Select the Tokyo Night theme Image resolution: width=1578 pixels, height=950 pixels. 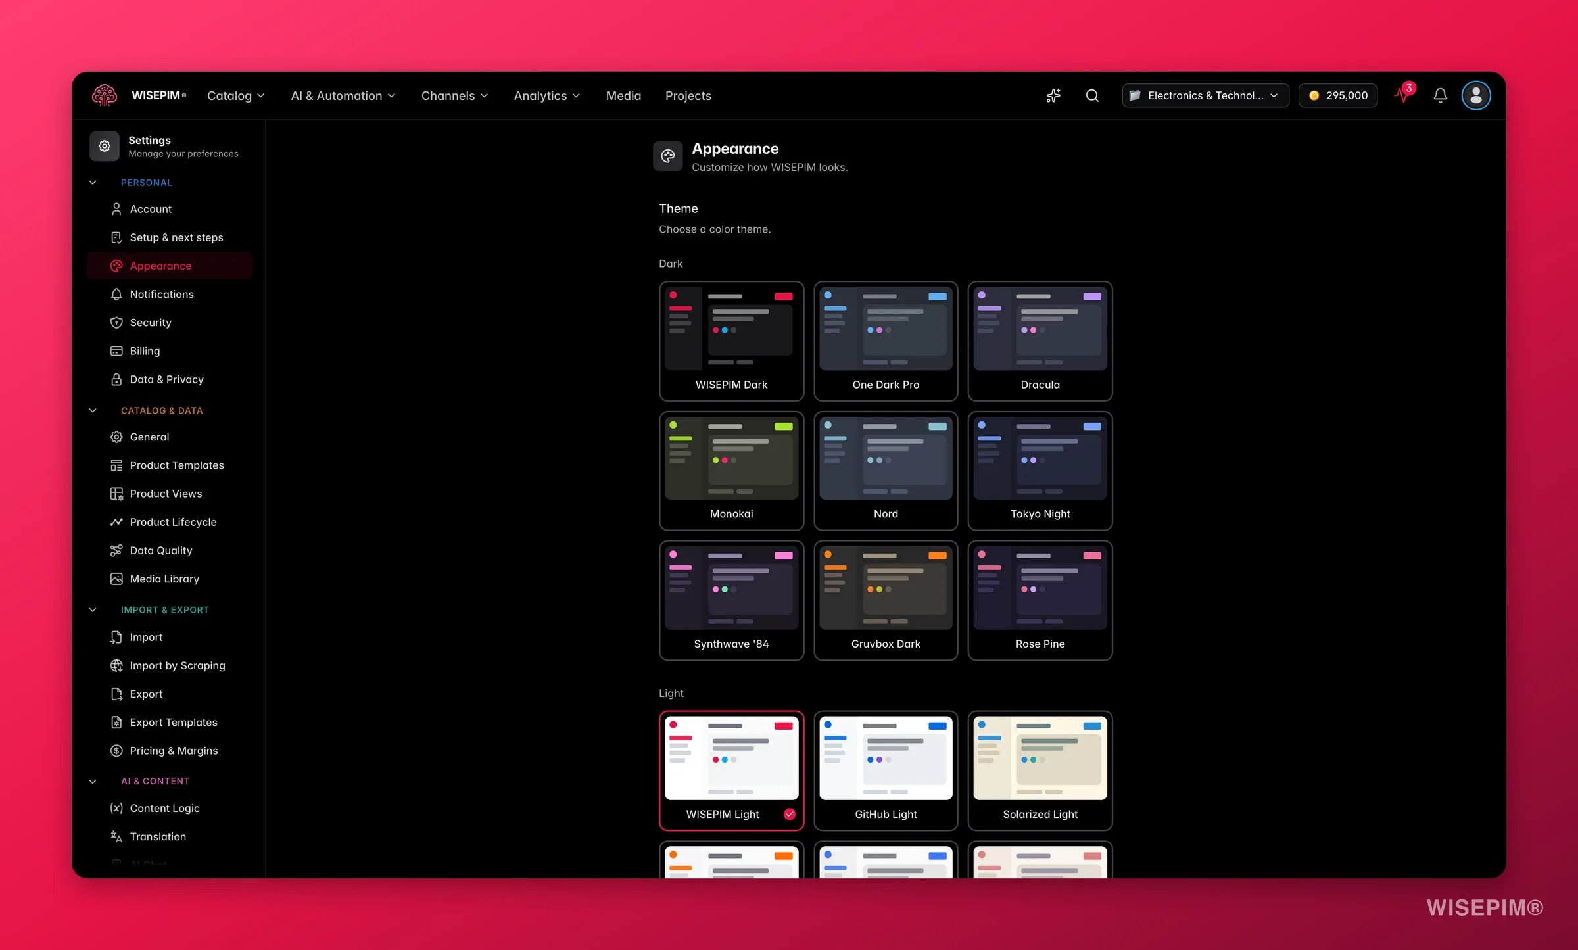[1040, 471]
